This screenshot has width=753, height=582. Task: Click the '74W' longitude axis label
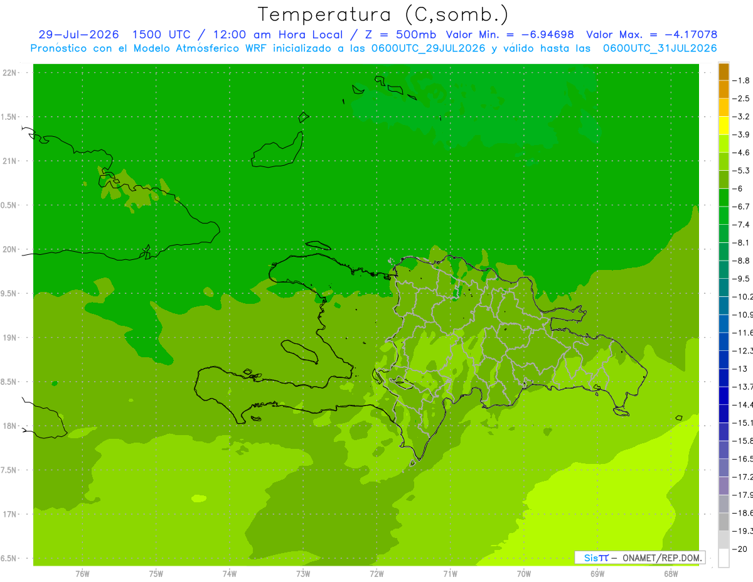click(x=229, y=574)
